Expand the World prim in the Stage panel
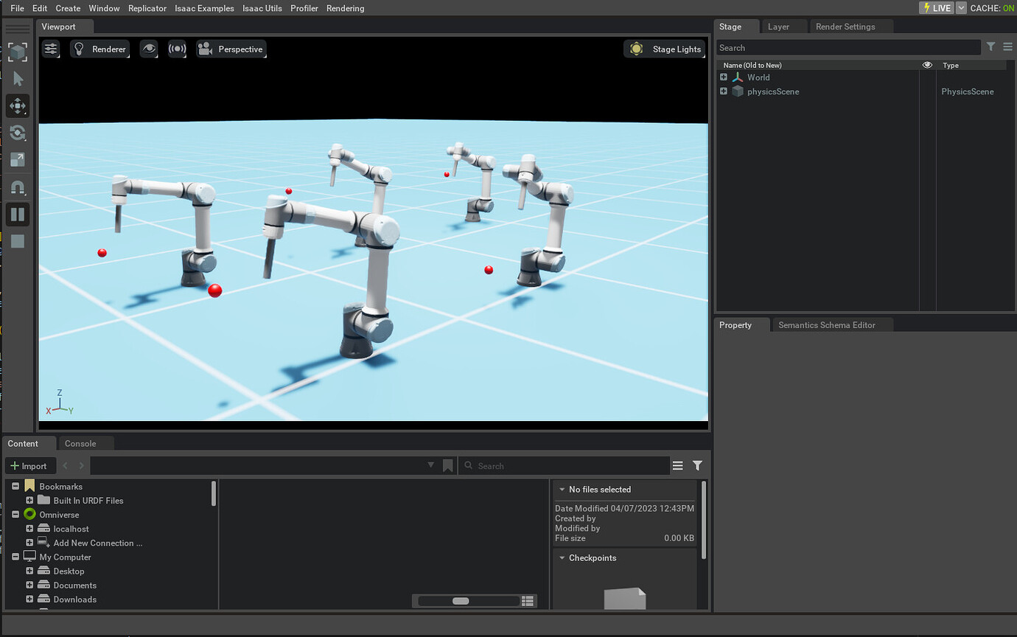The width and height of the screenshot is (1017, 637). click(x=723, y=77)
